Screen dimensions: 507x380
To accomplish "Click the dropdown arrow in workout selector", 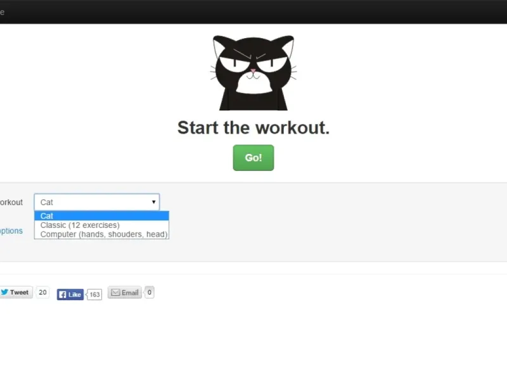I will click(x=153, y=202).
